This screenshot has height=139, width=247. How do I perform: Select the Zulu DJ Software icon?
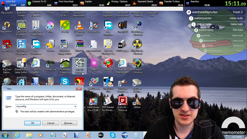pos(80,66)
